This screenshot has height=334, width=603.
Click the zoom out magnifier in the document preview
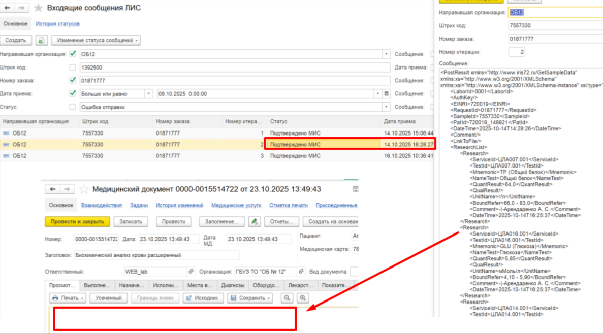click(x=287, y=298)
